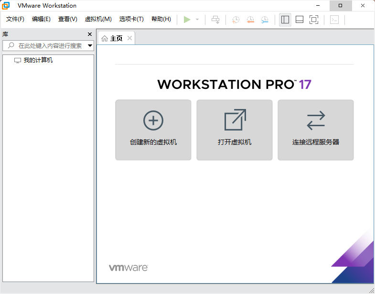The width and height of the screenshot is (375, 294).
Task: Open the power options dropdown arrow
Action: point(197,20)
